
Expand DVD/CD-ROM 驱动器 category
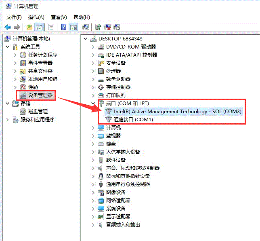(x=93, y=47)
